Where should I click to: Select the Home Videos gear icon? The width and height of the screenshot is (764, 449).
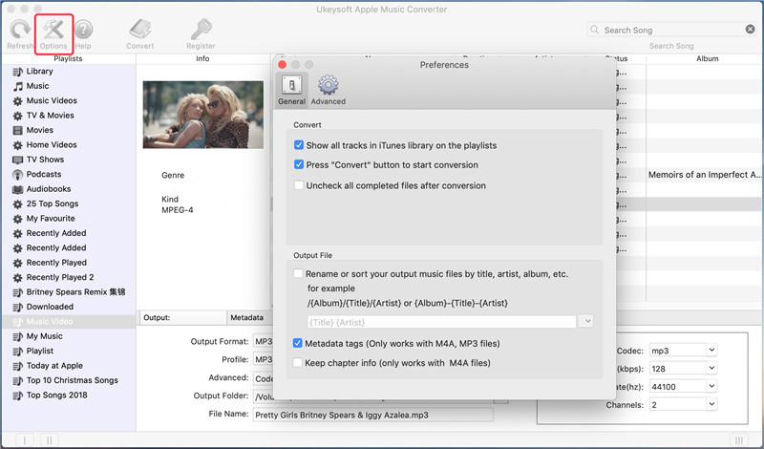17,145
